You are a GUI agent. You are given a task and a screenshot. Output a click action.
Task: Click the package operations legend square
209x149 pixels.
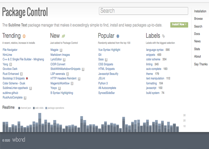coord(46,108)
